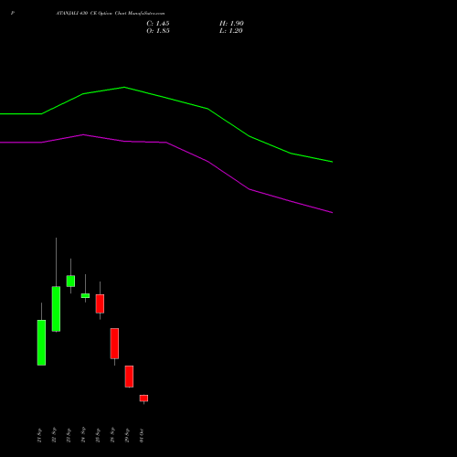Click the low value L: 1.20

231,31
